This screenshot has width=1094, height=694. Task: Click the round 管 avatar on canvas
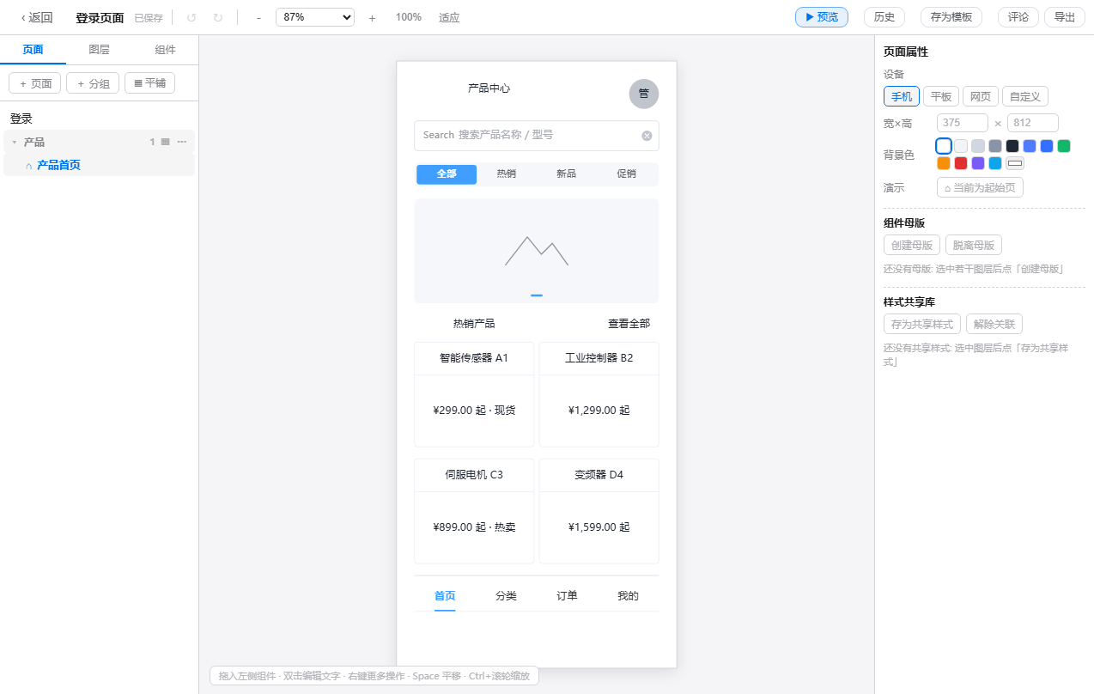coord(644,94)
